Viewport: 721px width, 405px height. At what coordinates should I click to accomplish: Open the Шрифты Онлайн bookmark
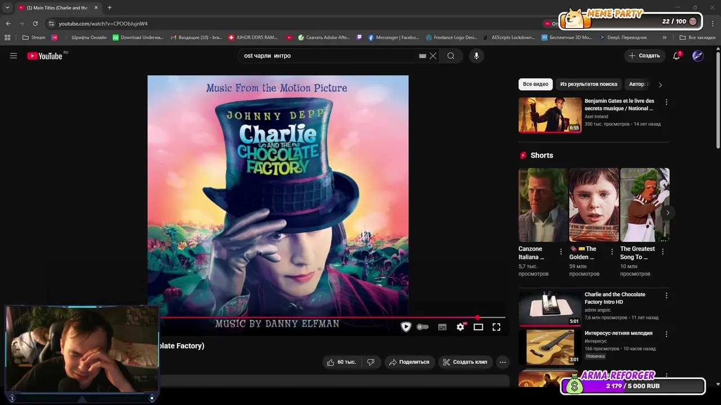[85, 38]
